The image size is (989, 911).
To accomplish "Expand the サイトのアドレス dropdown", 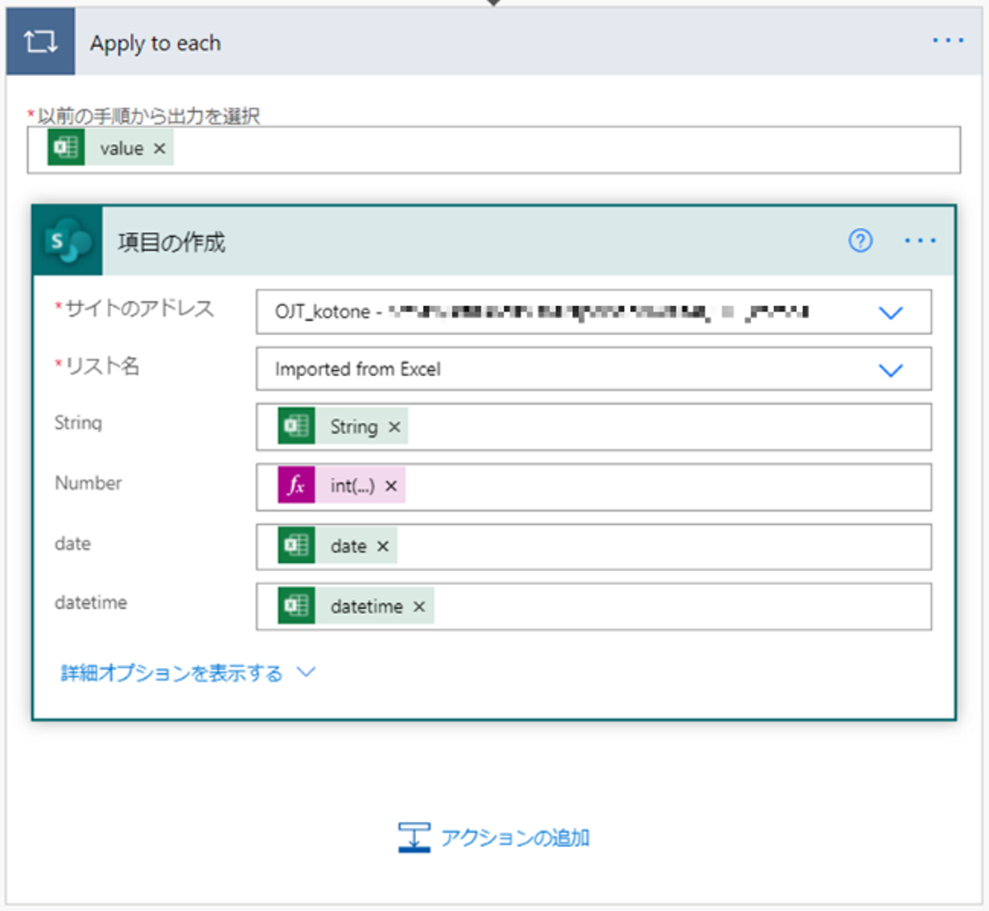I will pyautogui.click(x=890, y=313).
